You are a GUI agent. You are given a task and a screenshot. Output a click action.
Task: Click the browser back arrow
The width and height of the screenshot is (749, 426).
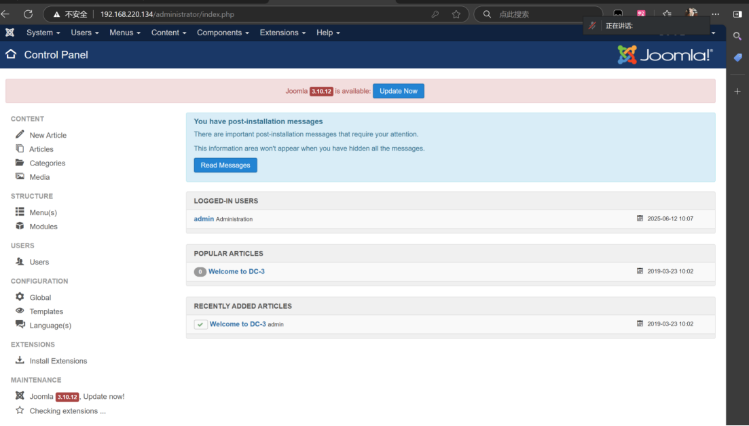(x=5, y=14)
